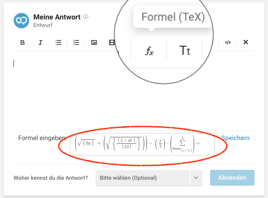
Task: Click the info icon next to Meine Antwort
Action: (86, 17)
